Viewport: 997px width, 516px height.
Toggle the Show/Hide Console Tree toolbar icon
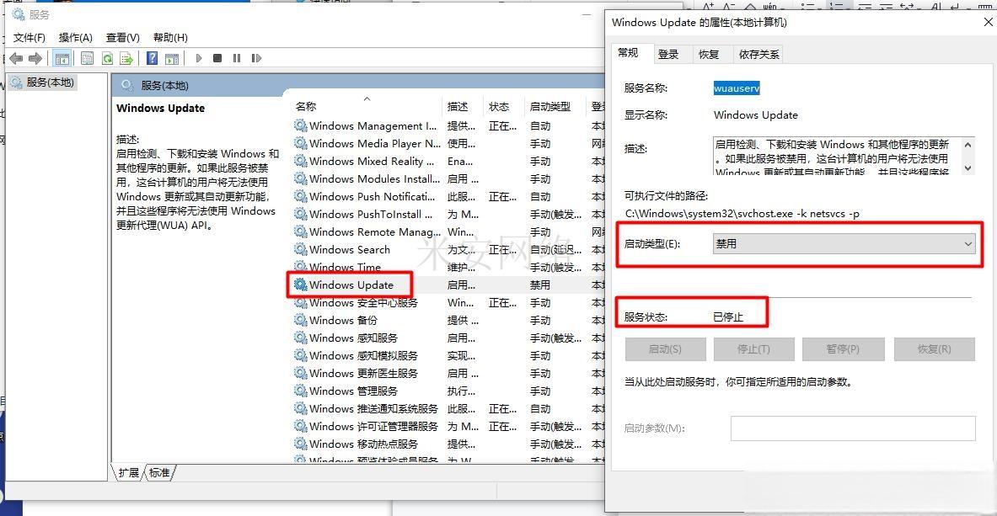62,58
